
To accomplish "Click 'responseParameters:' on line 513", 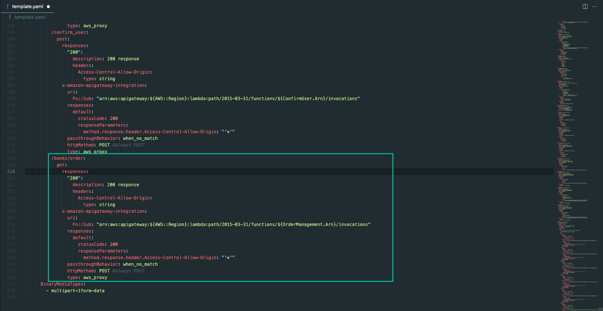I will [103, 125].
